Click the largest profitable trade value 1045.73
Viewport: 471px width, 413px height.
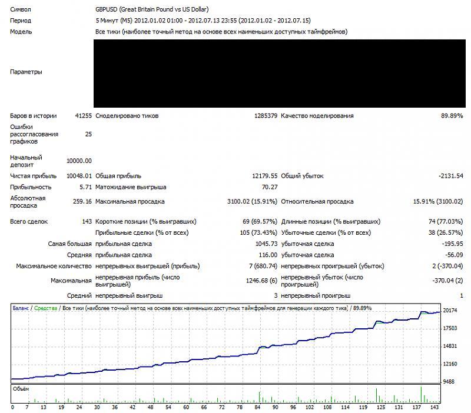point(266,244)
